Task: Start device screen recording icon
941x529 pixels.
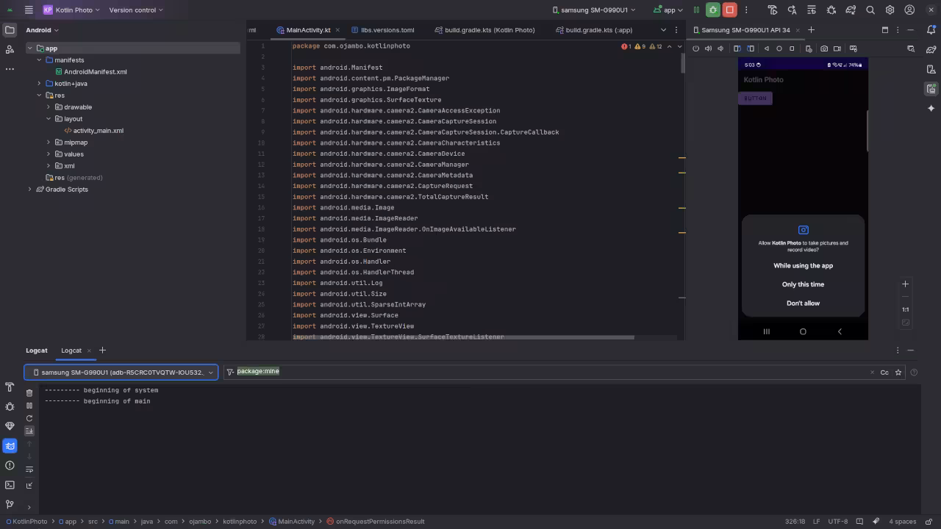Action: click(x=837, y=48)
